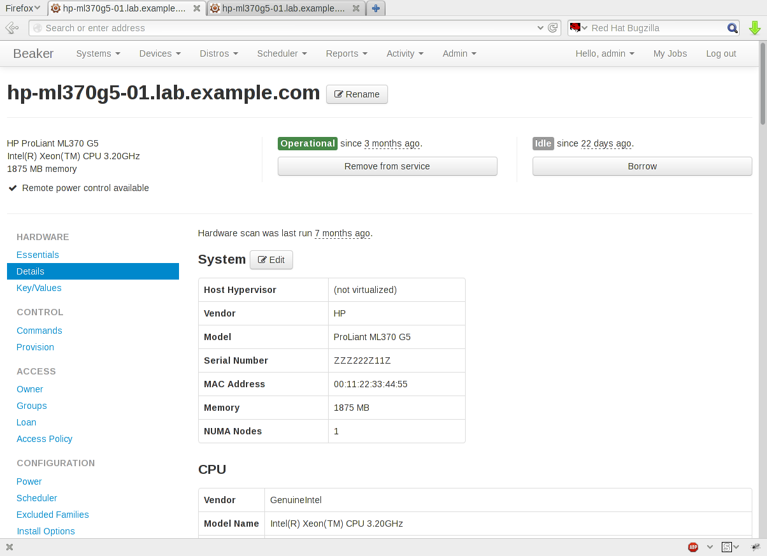The height and width of the screenshot is (556, 767).
Task: Click Log out
Action: [721, 53]
